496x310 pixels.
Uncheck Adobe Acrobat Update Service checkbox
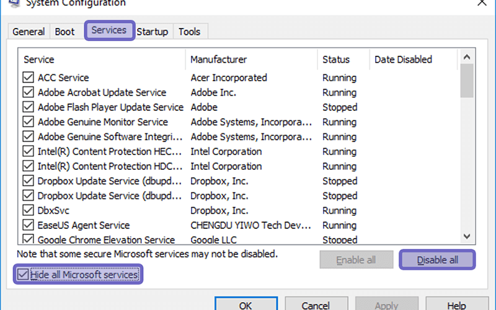click(28, 92)
